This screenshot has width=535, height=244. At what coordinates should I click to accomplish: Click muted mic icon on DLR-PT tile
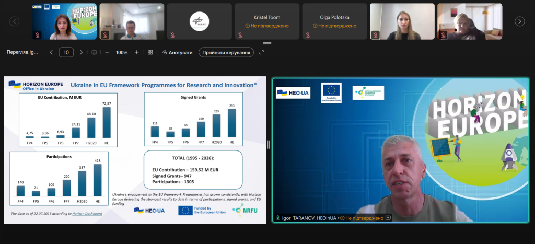(172, 35)
